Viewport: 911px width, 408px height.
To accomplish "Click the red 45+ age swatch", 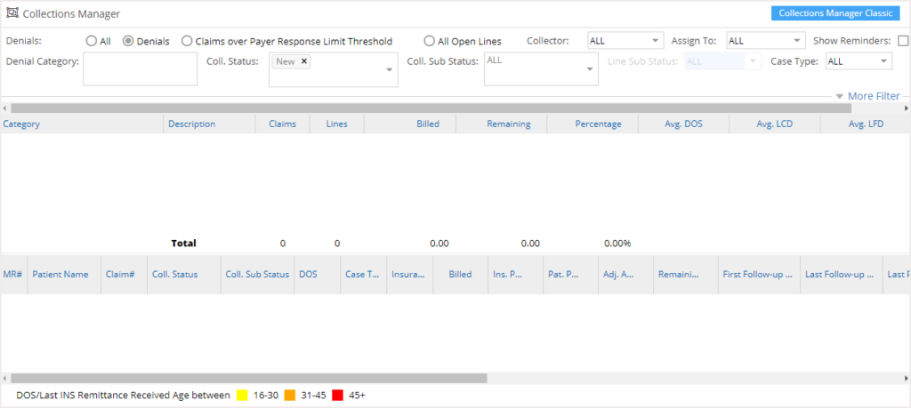I will (338, 395).
